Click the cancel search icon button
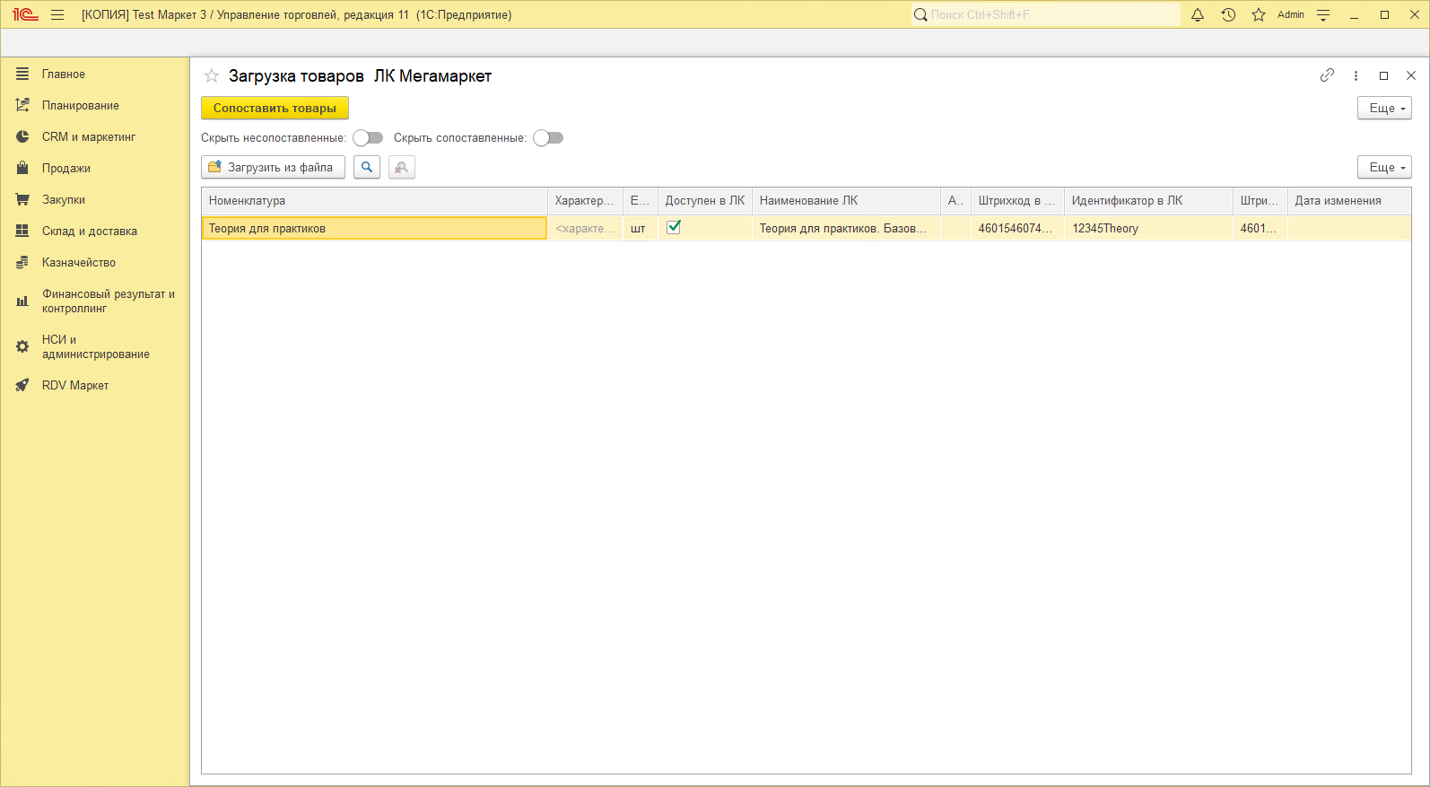Viewport: 1430px width, 787px height. coord(402,167)
